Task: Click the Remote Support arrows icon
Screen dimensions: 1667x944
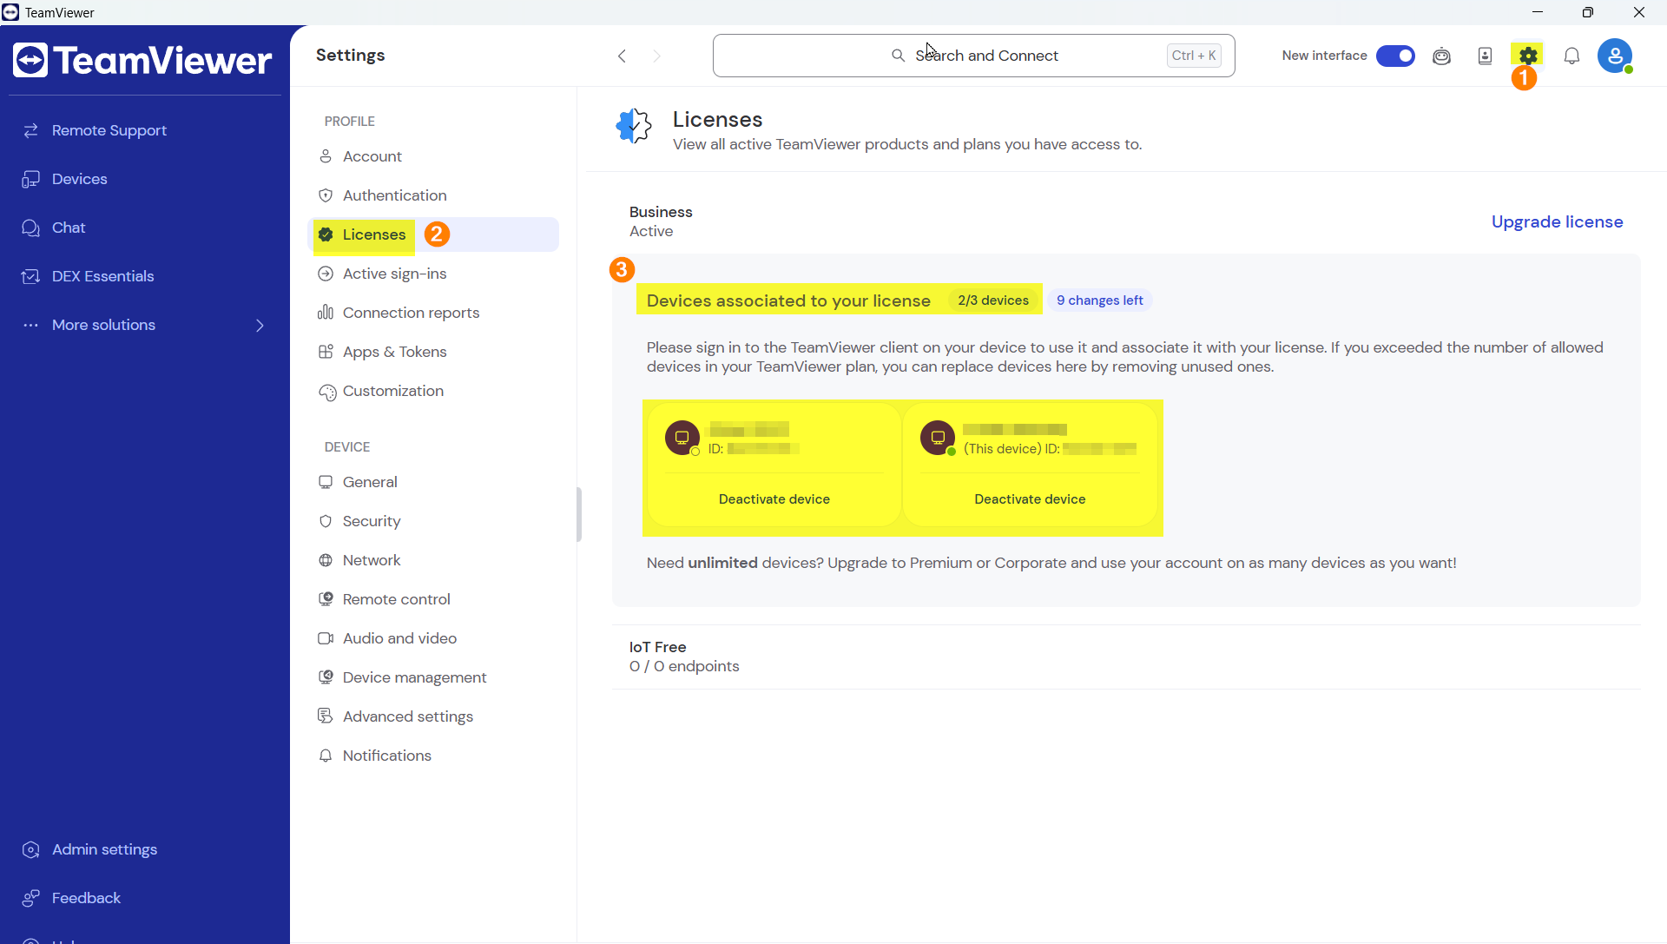Action: [31, 130]
